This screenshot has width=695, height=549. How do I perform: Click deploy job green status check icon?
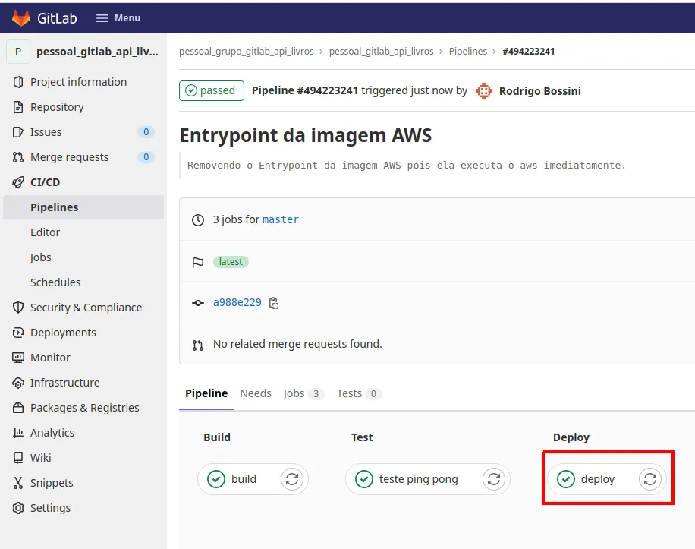[x=566, y=479]
